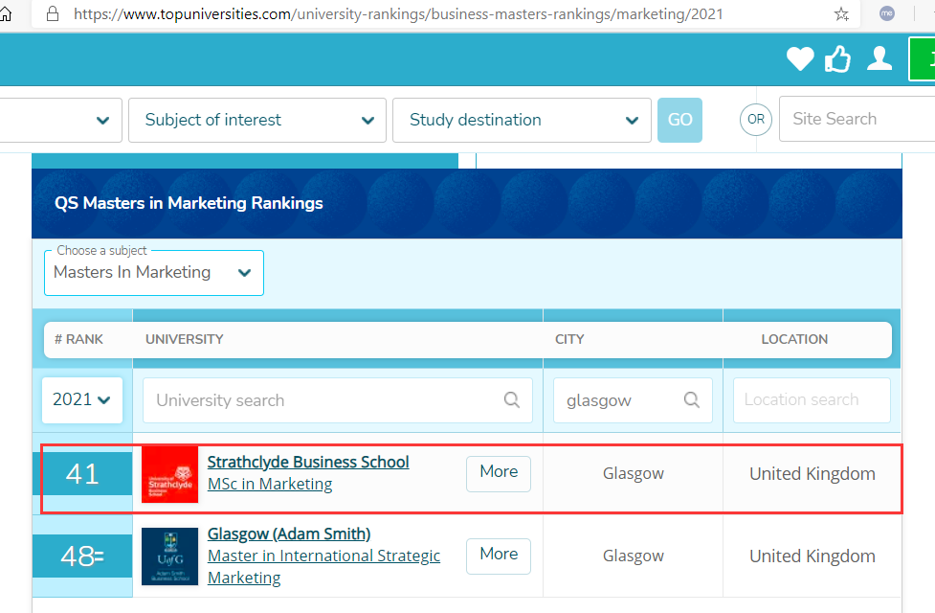Open the Subject of interest dropdown
This screenshot has width=935, height=613.
pos(257,120)
